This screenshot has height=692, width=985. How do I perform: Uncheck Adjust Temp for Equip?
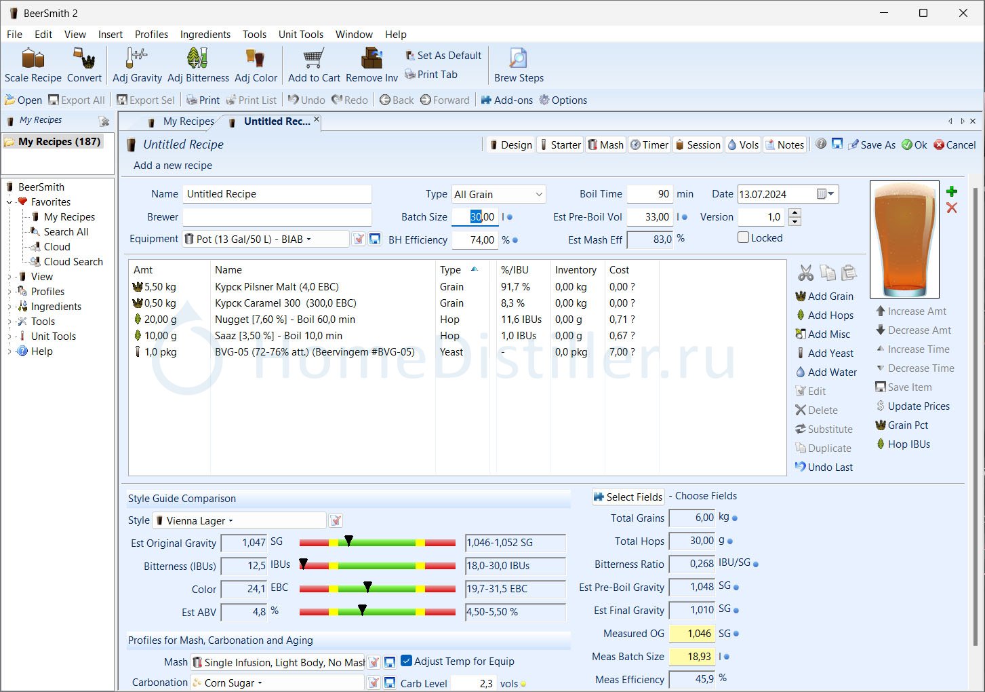click(x=407, y=661)
